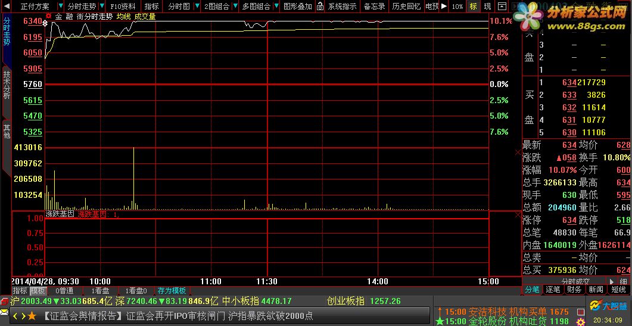Toggle the 现 button in toolbar
632x326 pixels.
click(487, 6)
